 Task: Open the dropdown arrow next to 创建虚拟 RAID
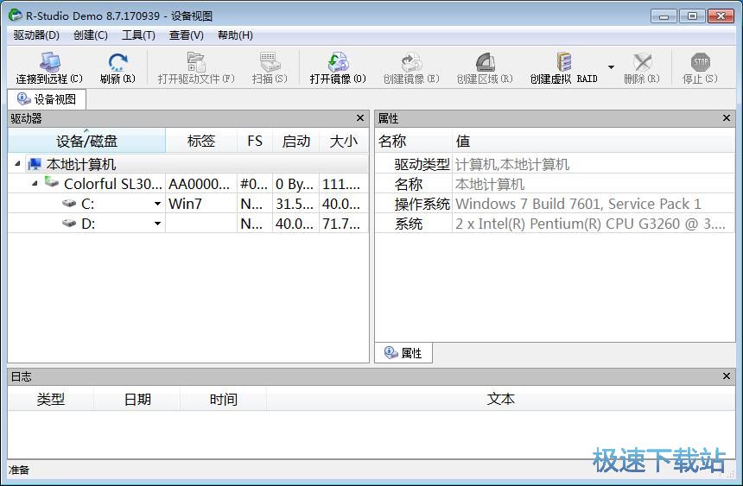tap(612, 66)
